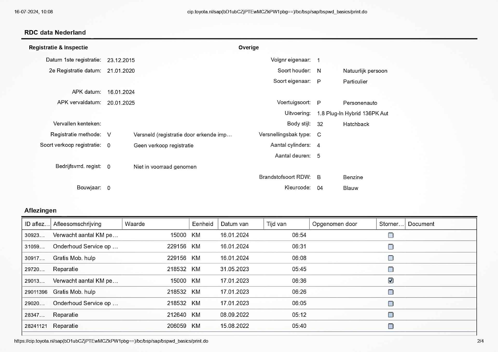This screenshot has width=498, height=352.
Task: Click the Tijd van column header
Action: tap(287, 224)
